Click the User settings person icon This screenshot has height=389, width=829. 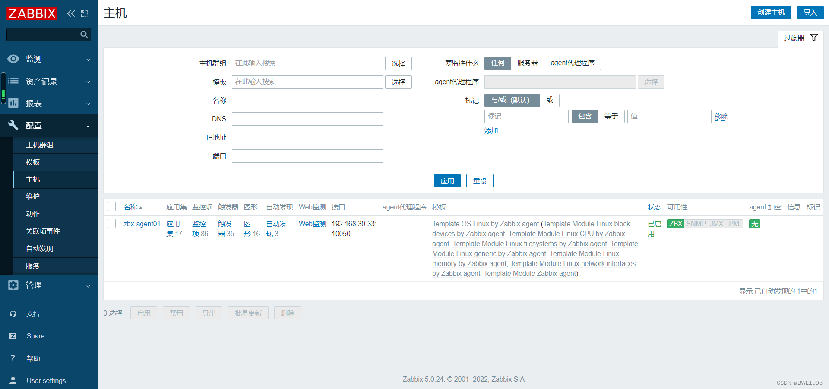[13, 380]
